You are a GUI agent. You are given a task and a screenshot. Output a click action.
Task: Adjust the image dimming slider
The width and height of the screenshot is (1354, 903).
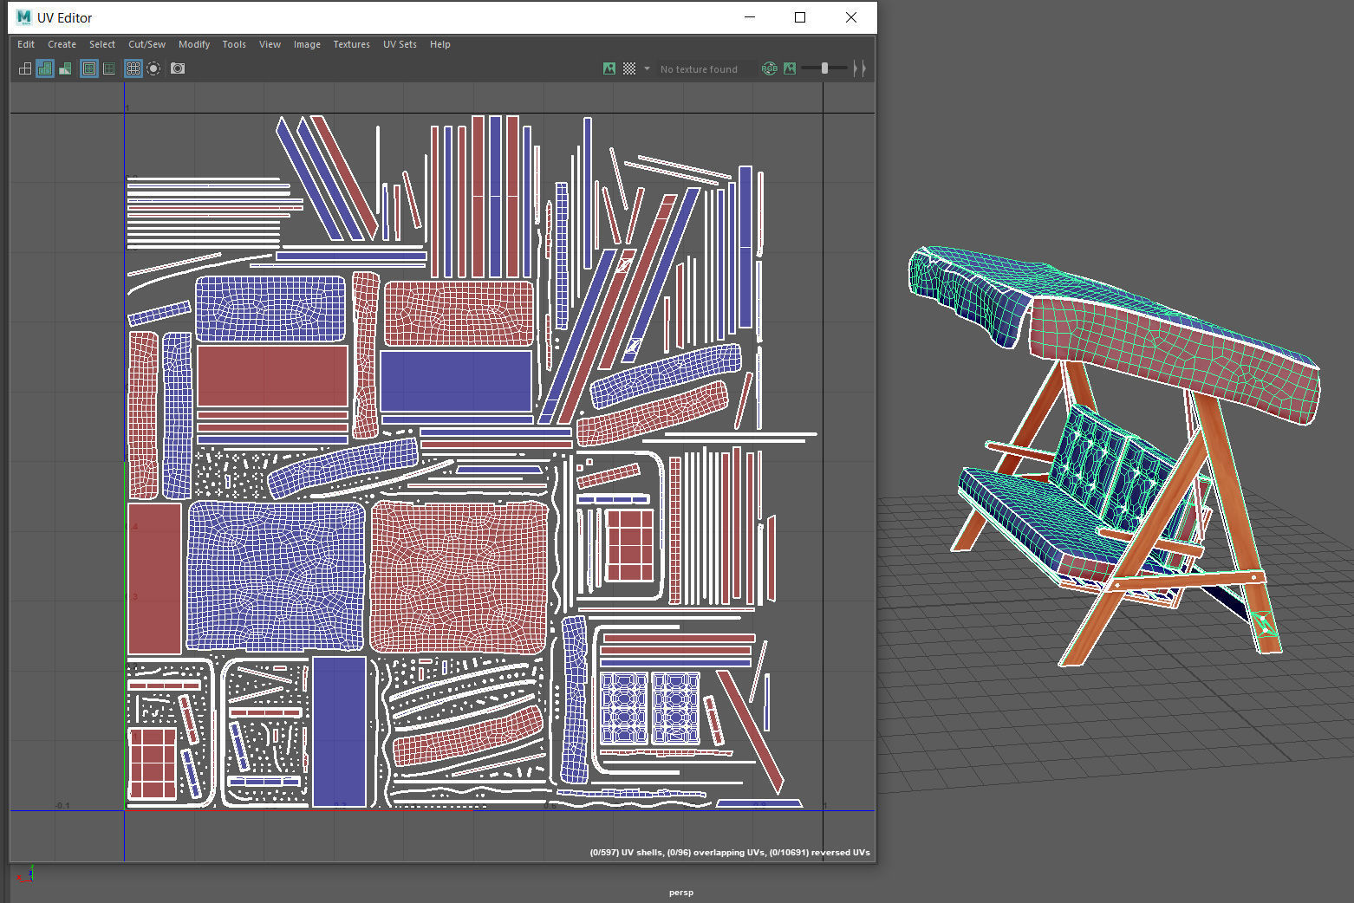[x=824, y=68]
